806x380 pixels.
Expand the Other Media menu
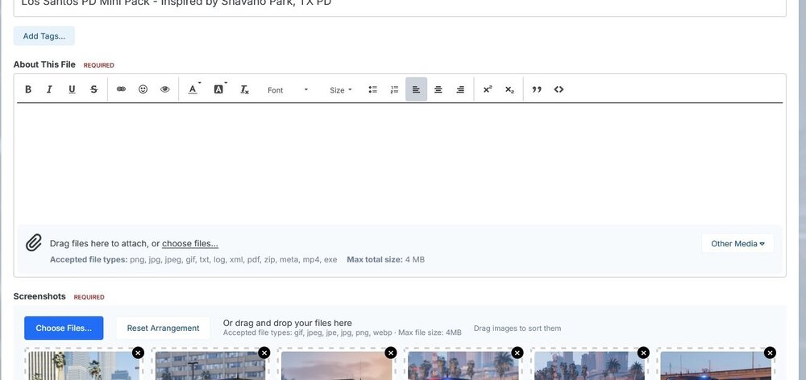737,243
